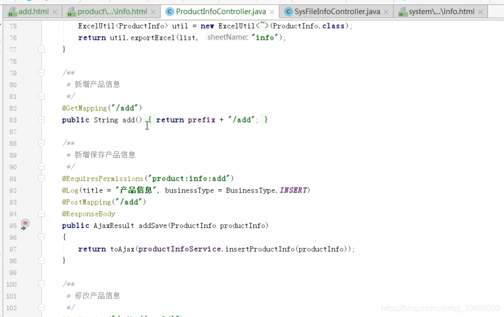Close the system\...\info.html tab
504x317 pixels.
(x=480, y=12)
